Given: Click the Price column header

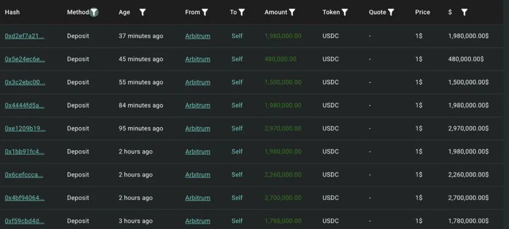Looking at the screenshot, I should [x=422, y=12].
